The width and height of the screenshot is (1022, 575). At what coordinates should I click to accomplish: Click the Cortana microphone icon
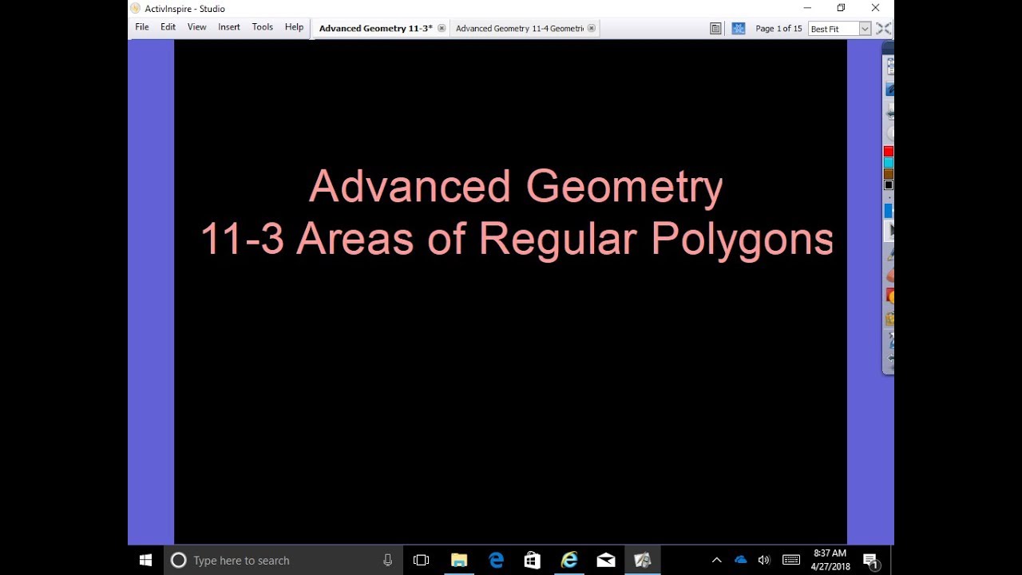coord(387,561)
